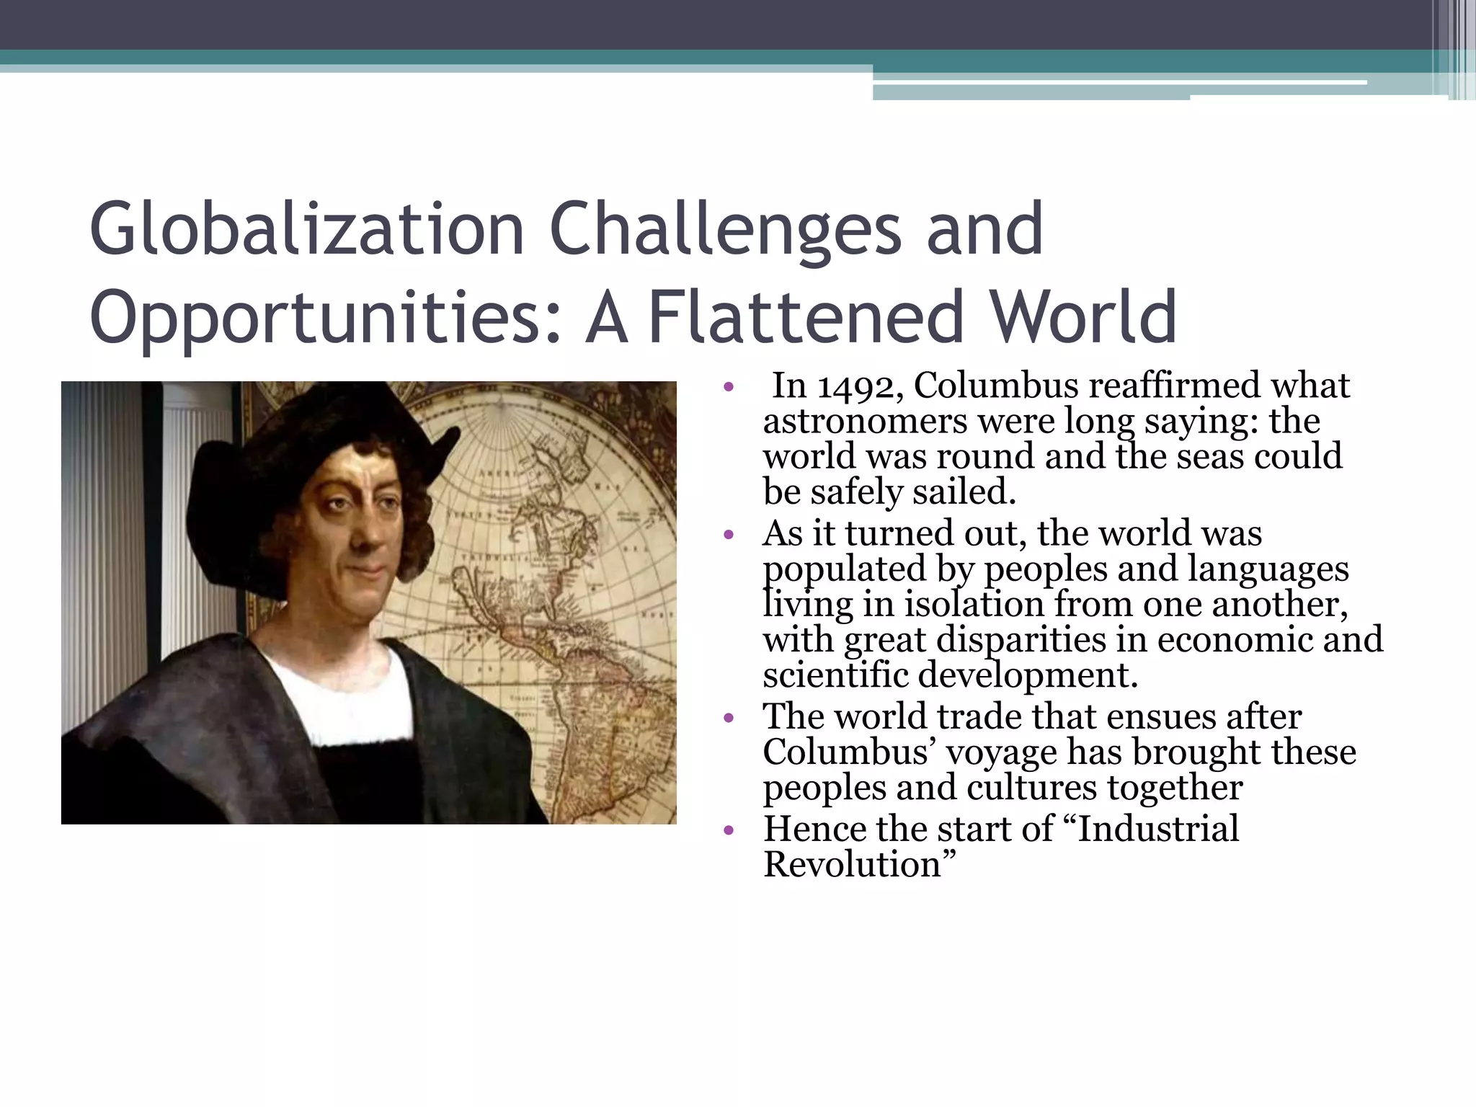Click line 'Columbus' voyage has brought these'
Viewport: 1476px width, 1107px height.
tap(1059, 752)
